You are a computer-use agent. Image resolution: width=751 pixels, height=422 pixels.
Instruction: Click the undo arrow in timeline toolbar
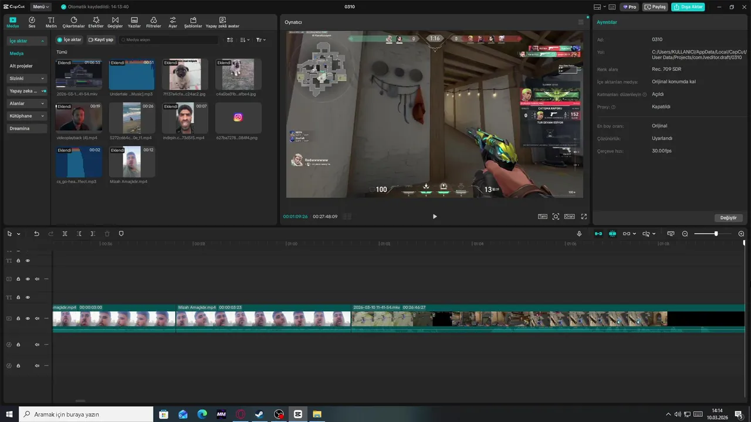coord(36,234)
